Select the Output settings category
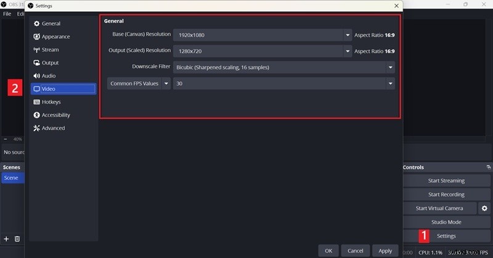Screen dimensions: 493x258 [x=50, y=63]
